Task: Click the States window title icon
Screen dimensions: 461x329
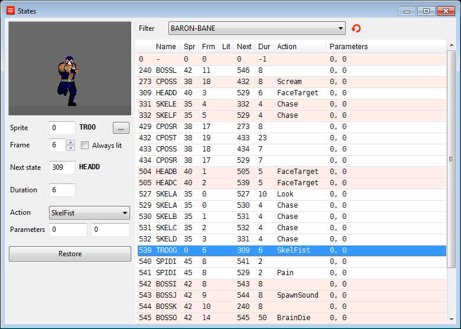Action: pyautogui.click(x=10, y=11)
